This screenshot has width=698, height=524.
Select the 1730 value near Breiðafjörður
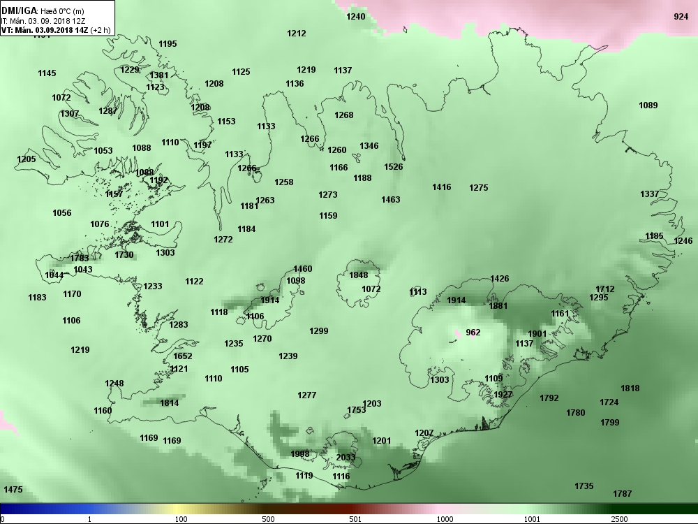point(124,255)
